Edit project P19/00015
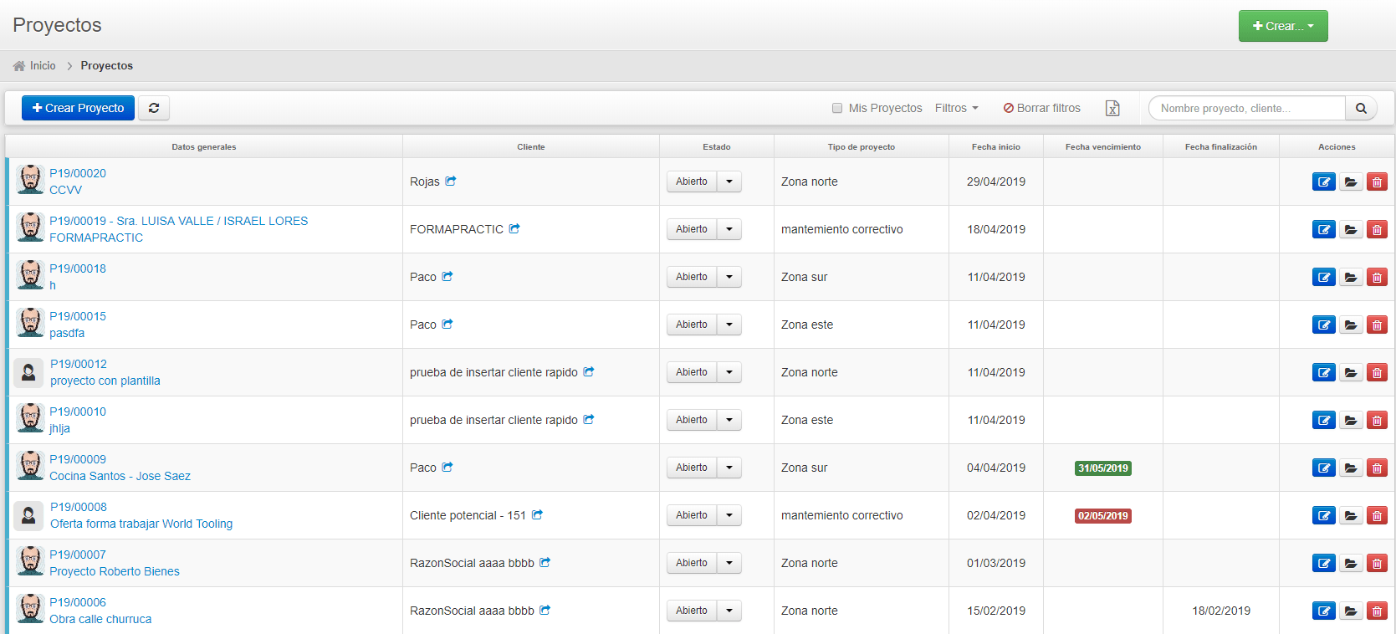This screenshot has width=1396, height=634. pyautogui.click(x=1324, y=325)
